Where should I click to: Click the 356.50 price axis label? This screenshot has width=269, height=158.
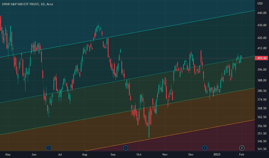click(262, 126)
